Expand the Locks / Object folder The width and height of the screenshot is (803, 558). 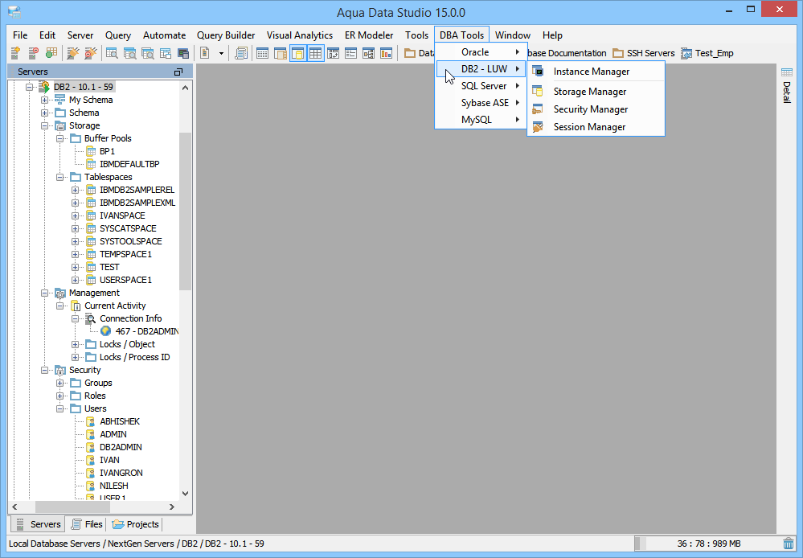(76, 344)
